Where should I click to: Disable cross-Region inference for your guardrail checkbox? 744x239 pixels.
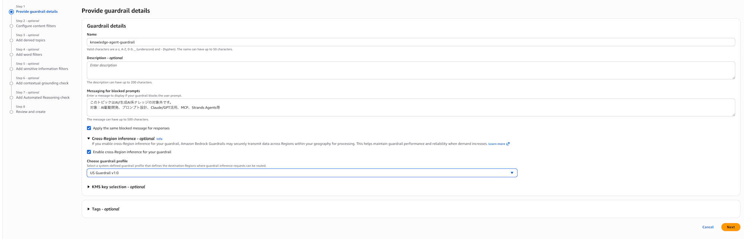tap(89, 152)
